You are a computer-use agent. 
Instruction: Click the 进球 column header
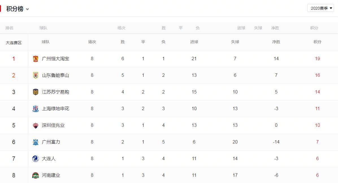(194, 42)
